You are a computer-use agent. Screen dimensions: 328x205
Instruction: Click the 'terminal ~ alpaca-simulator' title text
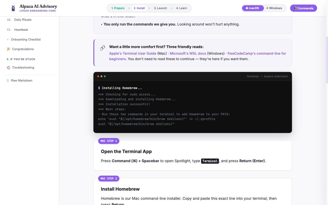[267, 76]
